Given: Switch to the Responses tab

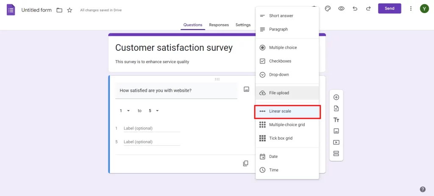Looking at the screenshot, I should click(219, 25).
